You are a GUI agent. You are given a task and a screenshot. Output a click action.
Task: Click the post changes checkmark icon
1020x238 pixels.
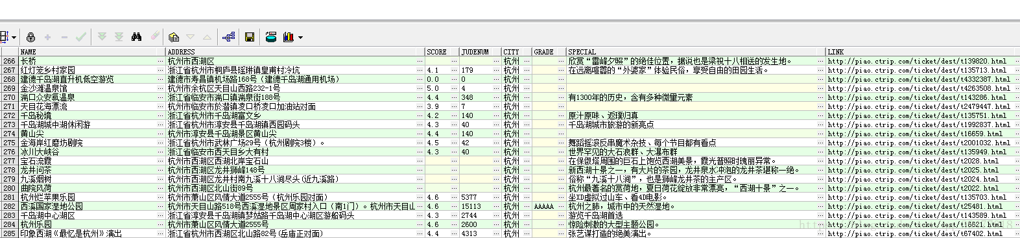80,37
